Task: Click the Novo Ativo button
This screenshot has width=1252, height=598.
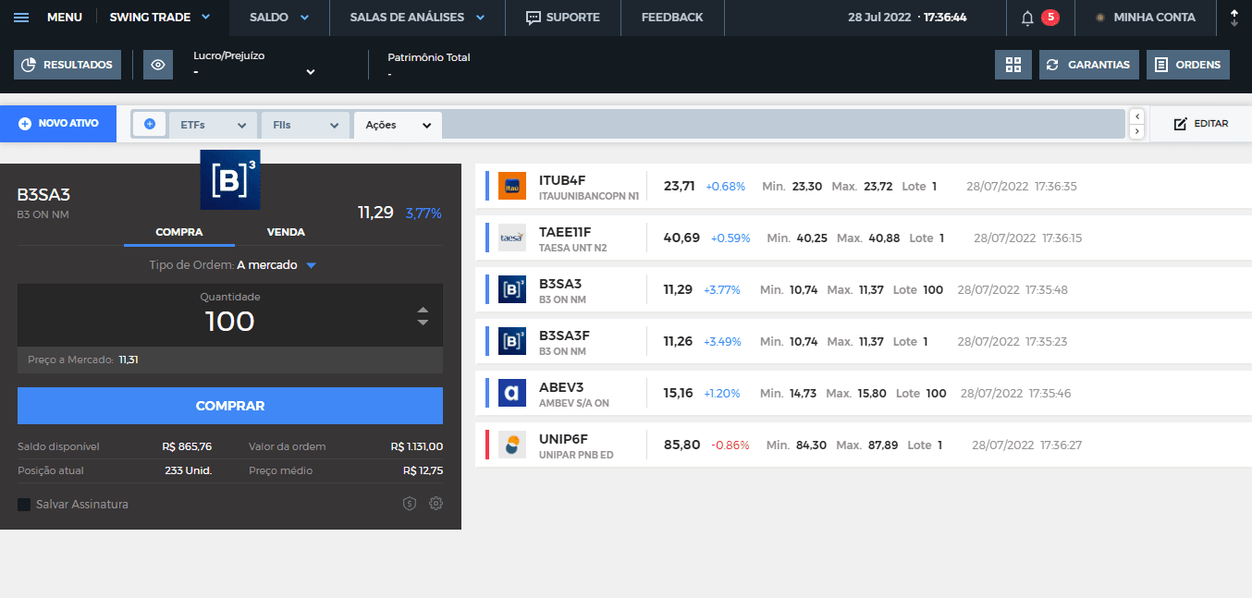Action: 58,123
